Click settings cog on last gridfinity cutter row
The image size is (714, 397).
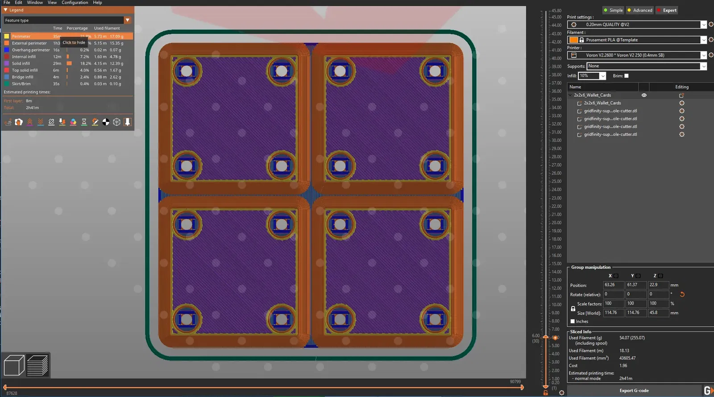[x=682, y=134]
